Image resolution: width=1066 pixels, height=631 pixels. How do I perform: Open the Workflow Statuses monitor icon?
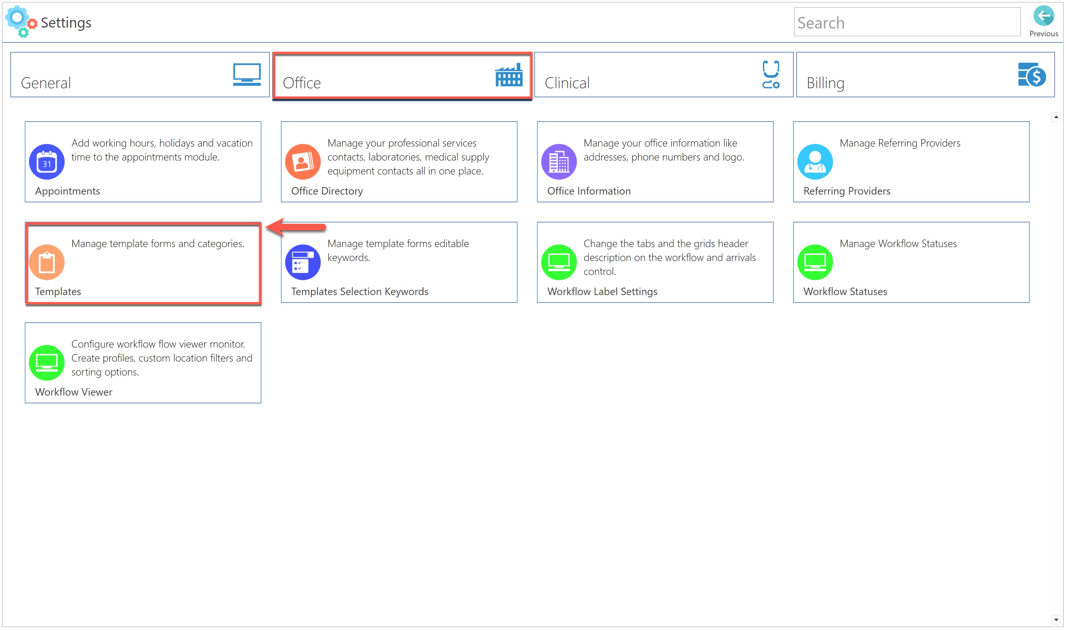[x=815, y=262]
